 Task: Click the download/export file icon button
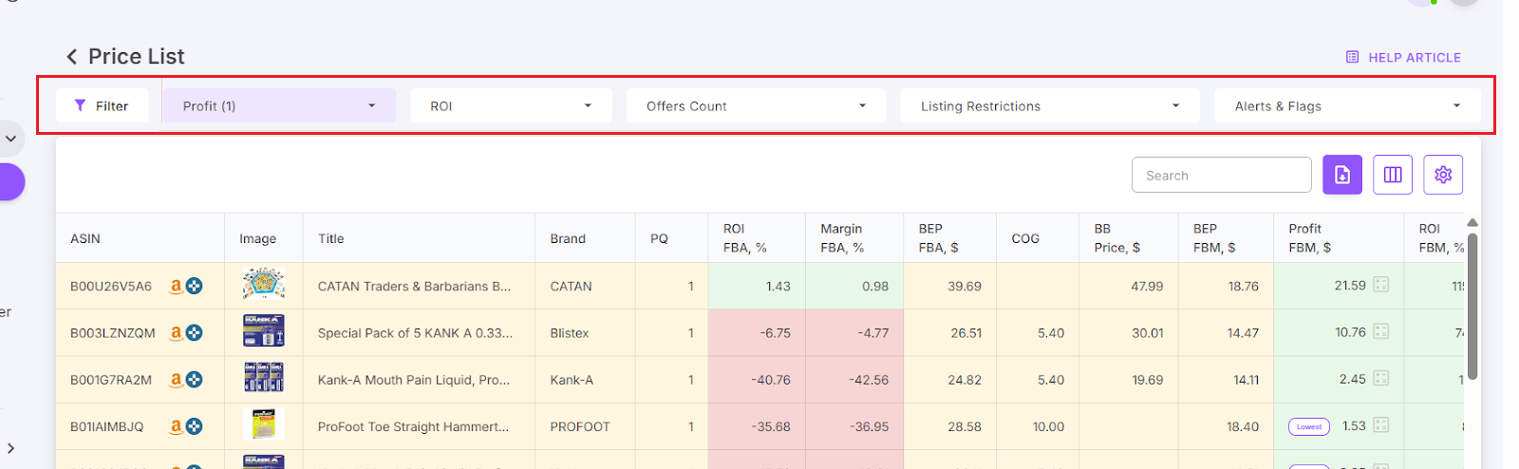[x=1341, y=175]
